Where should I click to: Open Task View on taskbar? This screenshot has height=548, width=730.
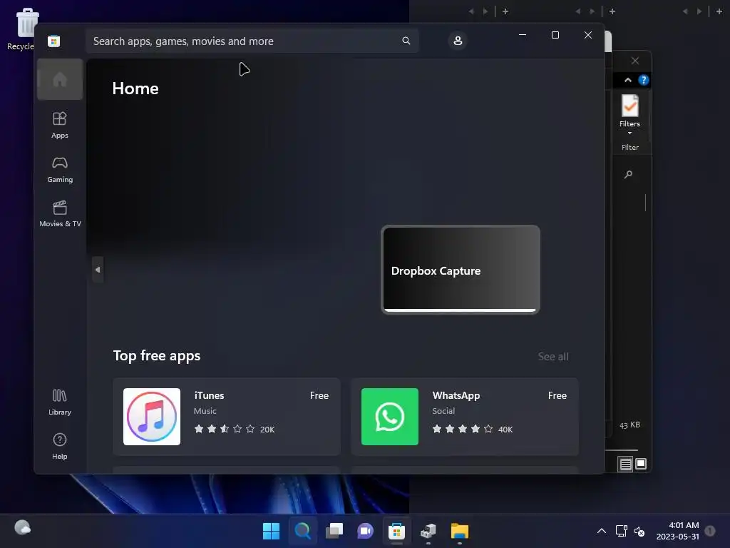pos(334,531)
